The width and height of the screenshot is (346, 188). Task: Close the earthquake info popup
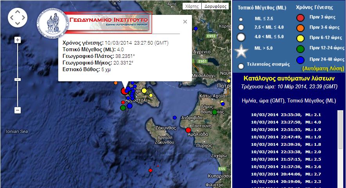(185, 22)
